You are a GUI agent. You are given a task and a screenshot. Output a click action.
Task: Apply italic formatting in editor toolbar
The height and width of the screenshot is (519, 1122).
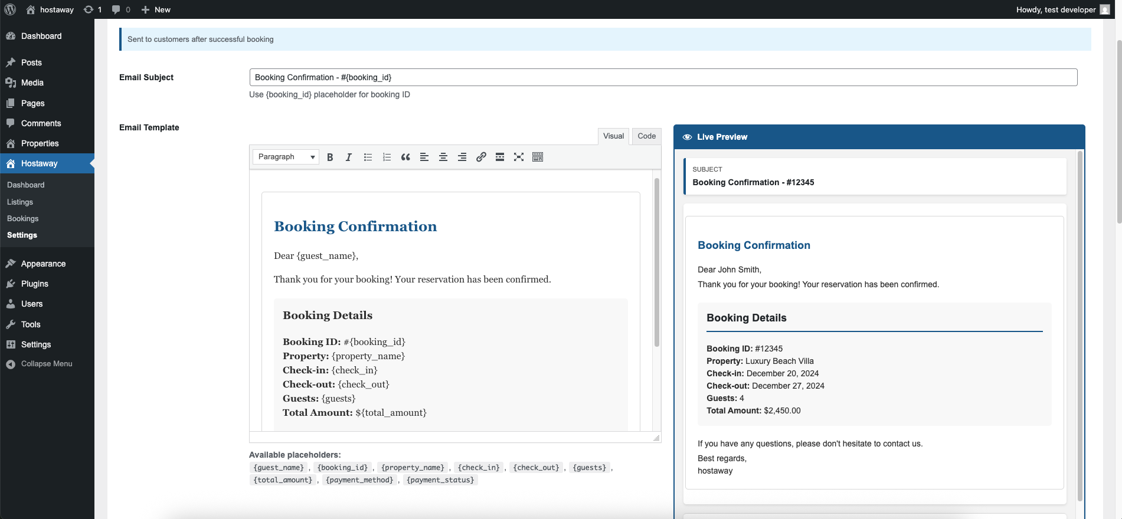[349, 157]
